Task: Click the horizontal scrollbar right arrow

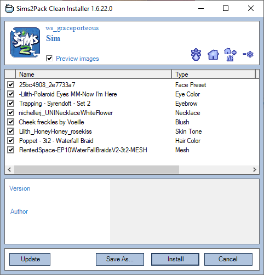Action: point(255,170)
